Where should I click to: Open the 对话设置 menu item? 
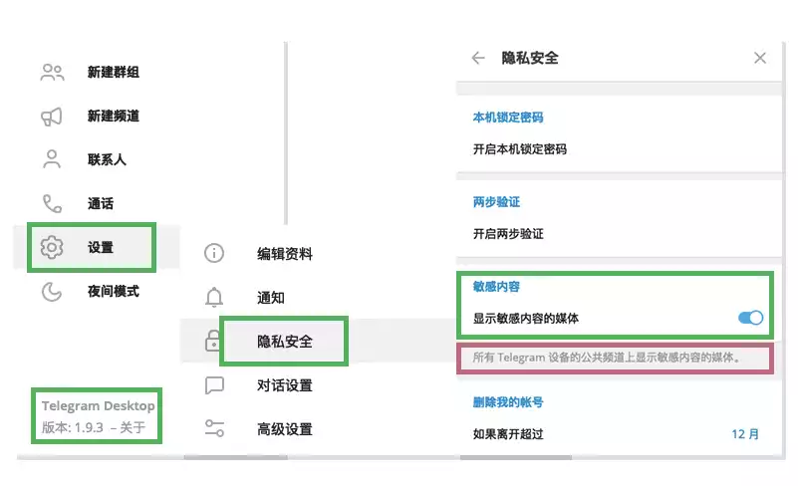pos(285,385)
